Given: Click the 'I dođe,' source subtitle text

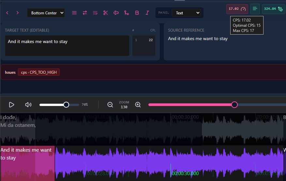Looking at the screenshot, I should pyautogui.click(x=8, y=117).
